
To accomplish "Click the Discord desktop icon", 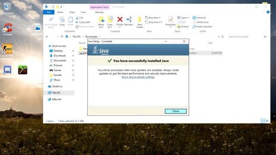I will [7, 70].
